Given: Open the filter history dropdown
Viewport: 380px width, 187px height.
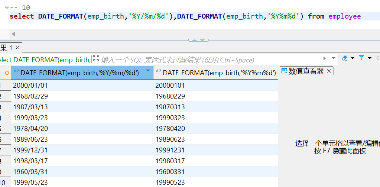Looking at the screenshot, I should pos(333,58).
